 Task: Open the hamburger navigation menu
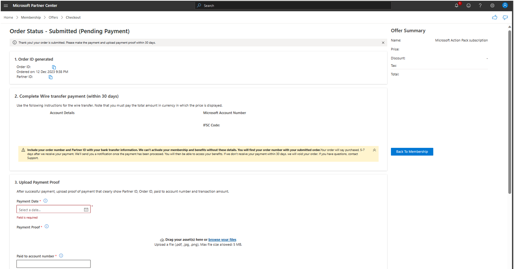click(x=6, y=5)
